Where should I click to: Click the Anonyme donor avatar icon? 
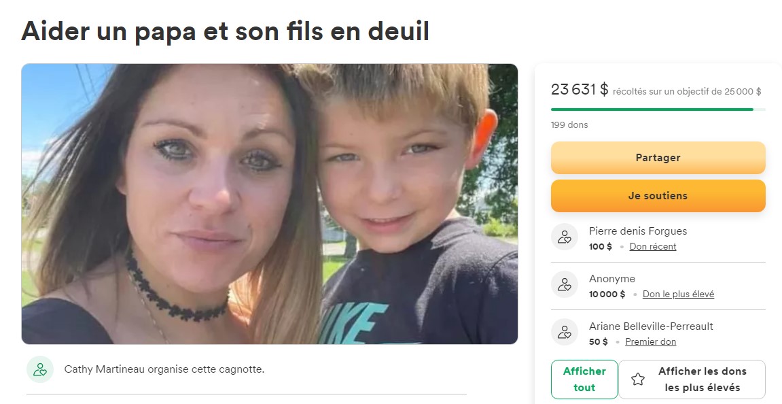point(565,285)
